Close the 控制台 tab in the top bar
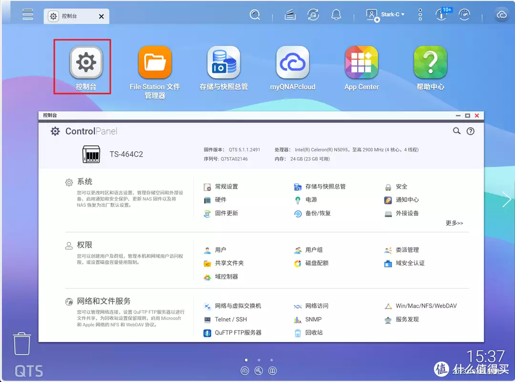The height and width of the screenshot is (382, 515). (102, 16)
